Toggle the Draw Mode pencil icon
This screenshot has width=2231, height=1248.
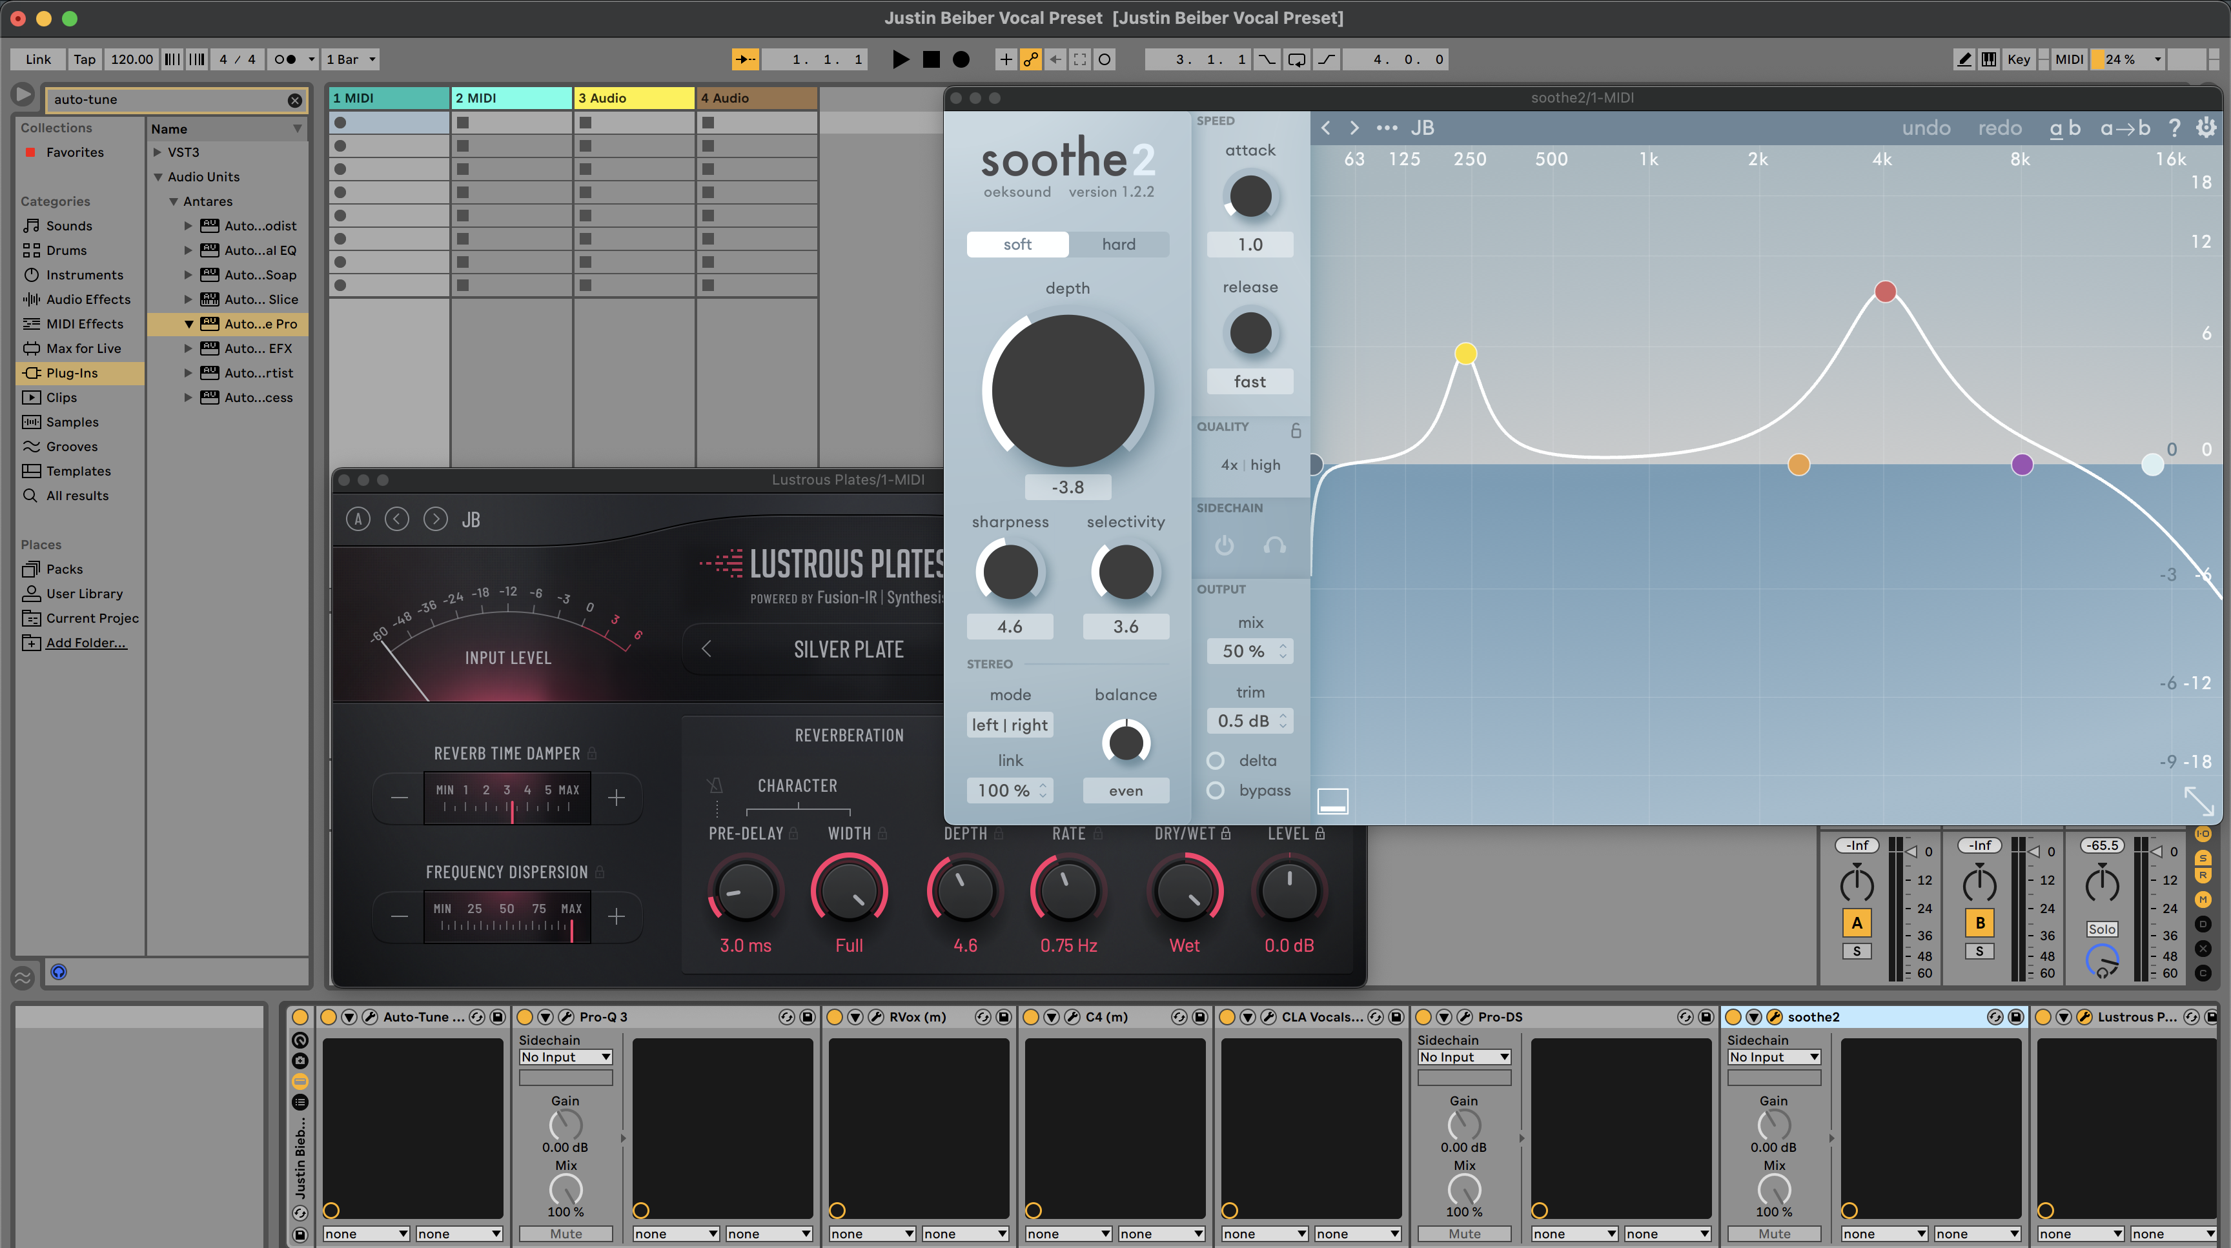click(x=1964, y=59)
